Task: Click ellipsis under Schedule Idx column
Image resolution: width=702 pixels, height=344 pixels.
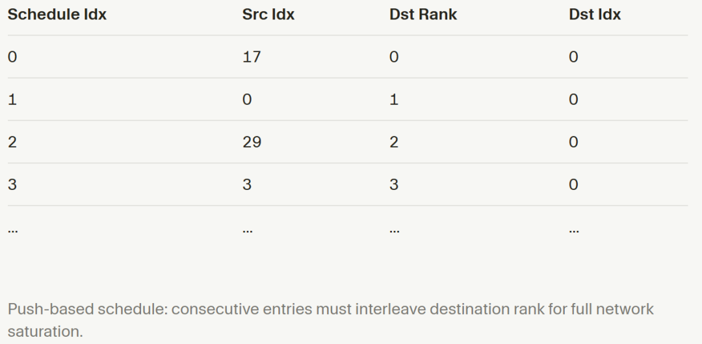Action: [x=12, y=231]
